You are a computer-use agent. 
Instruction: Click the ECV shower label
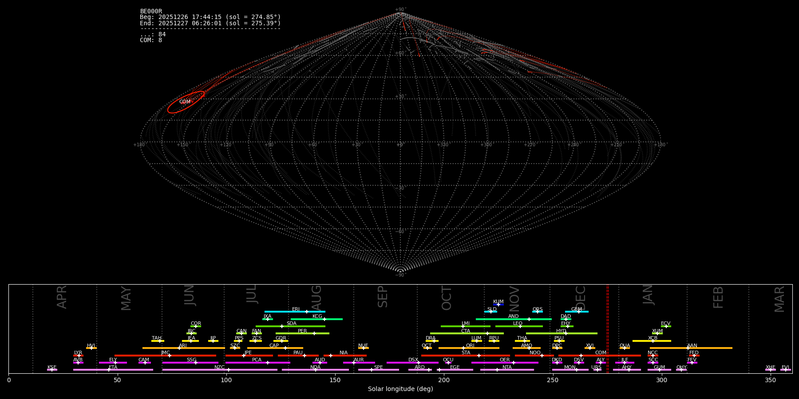coord(666,324)
